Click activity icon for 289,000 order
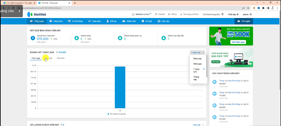The image size is (281, 126). (x=214, y=105)
